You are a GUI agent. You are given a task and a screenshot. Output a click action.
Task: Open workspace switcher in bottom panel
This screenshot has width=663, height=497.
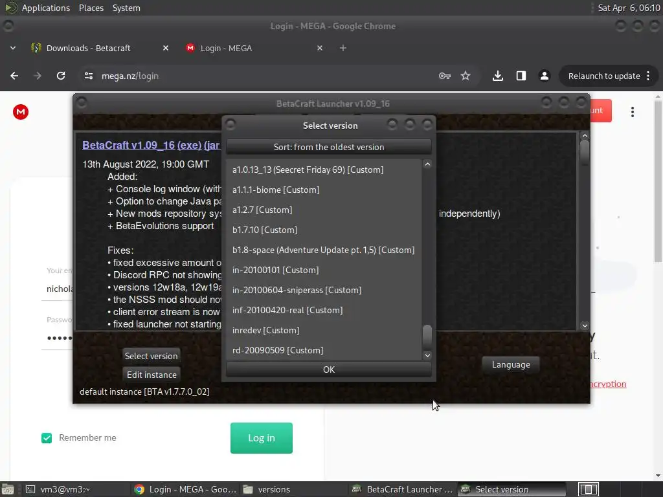[588, 489]
